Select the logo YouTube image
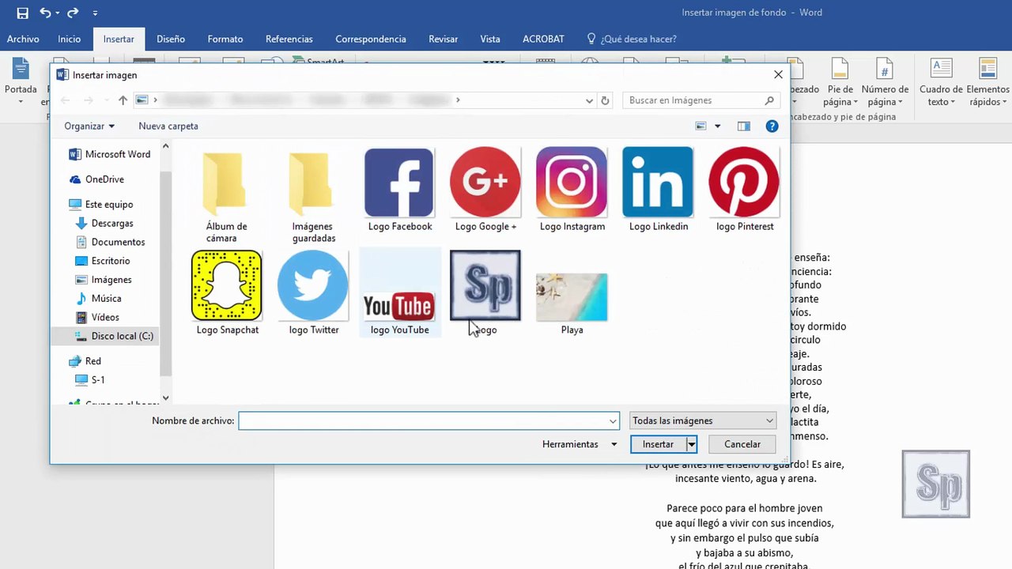1012x569 pixels. [x=399, y=292]
